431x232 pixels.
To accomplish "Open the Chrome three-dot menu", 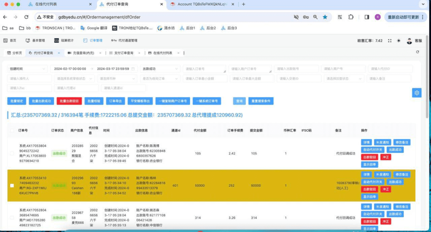I will (423, 17).
